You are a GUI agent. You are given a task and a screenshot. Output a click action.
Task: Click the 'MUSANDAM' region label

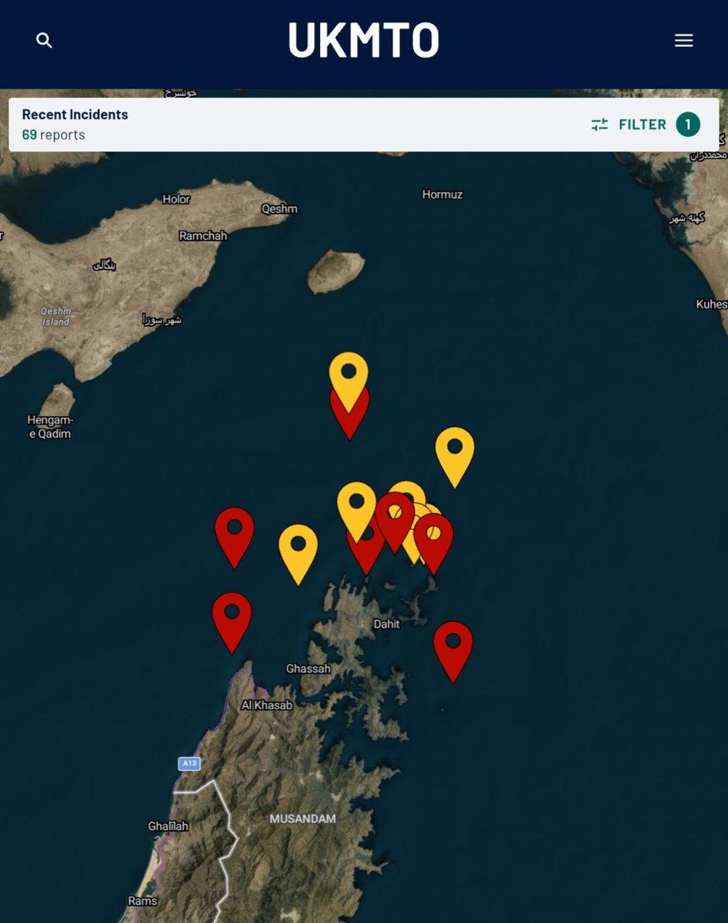tap(302, 818)
